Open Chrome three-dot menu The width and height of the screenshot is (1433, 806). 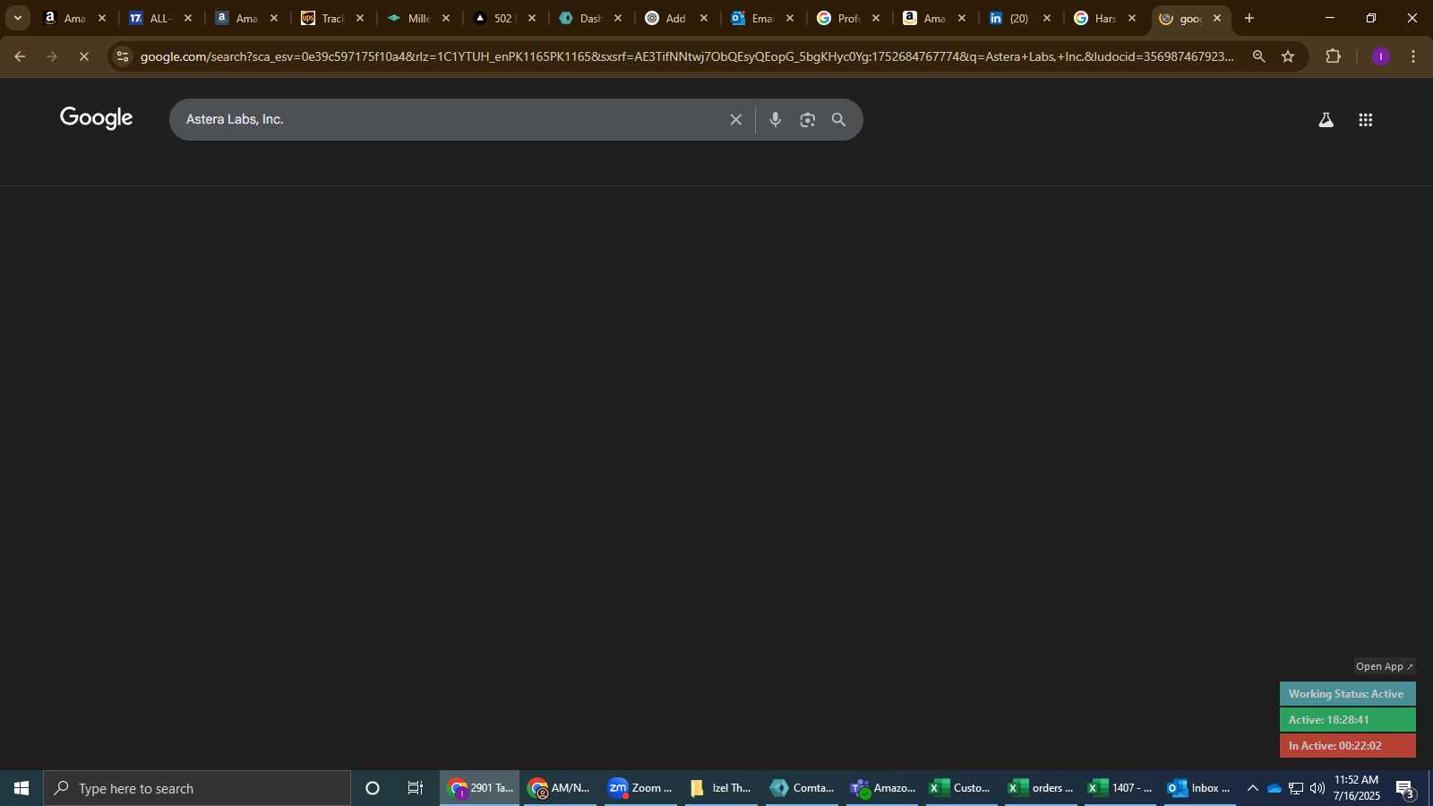coord(1413,56)
